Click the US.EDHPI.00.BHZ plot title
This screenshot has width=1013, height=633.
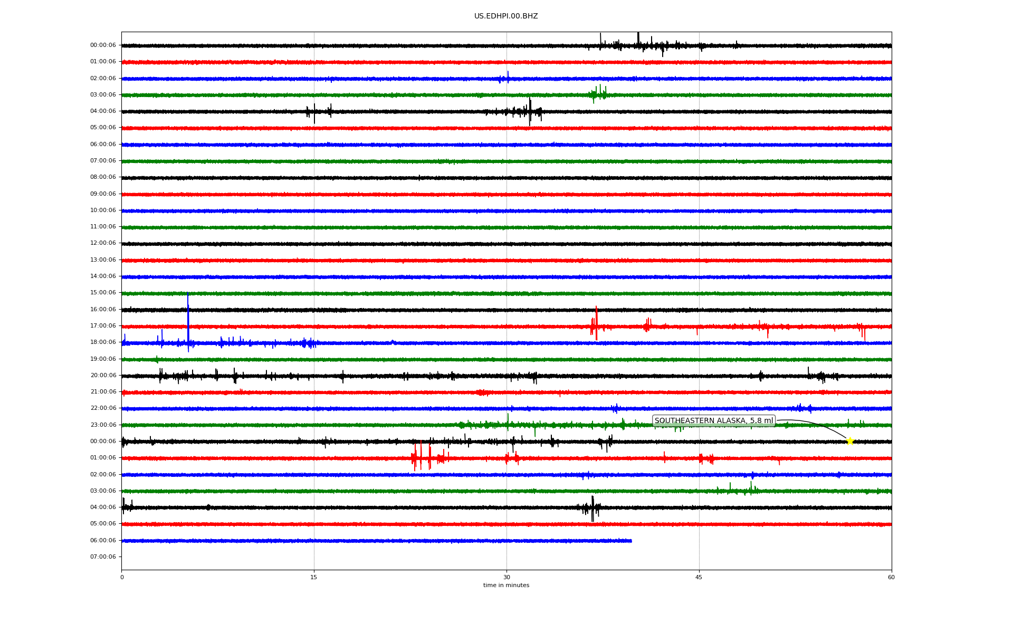coord(505,16)
